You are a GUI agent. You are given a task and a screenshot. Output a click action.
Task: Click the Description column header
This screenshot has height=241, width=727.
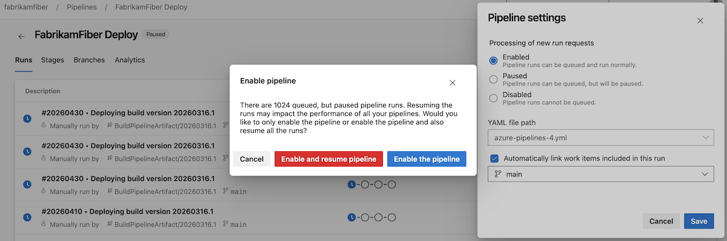42,91
